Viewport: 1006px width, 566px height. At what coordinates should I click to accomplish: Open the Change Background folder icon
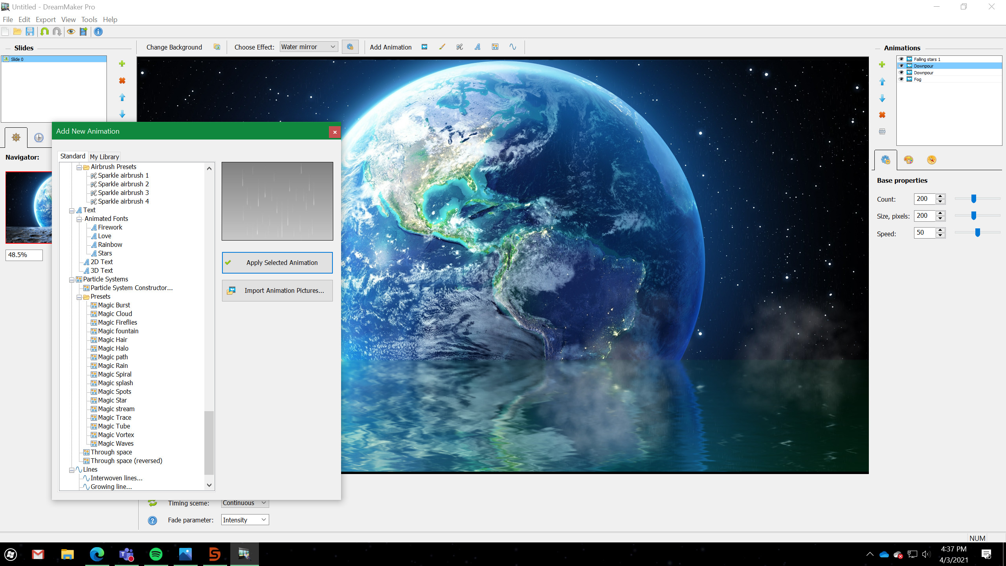click(x=216, y=46)
